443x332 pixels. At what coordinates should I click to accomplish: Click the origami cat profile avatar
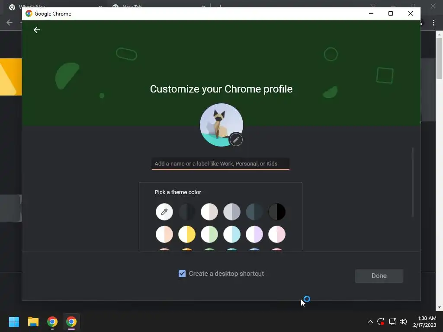tap(221, 125)
